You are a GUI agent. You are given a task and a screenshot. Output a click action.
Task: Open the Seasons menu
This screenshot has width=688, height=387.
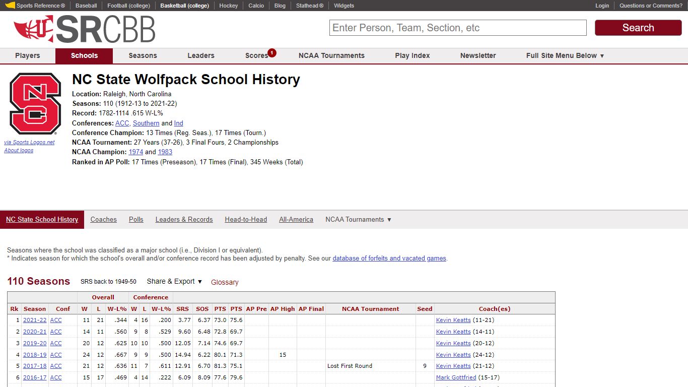pyautogui.click(x=143, y=55)
